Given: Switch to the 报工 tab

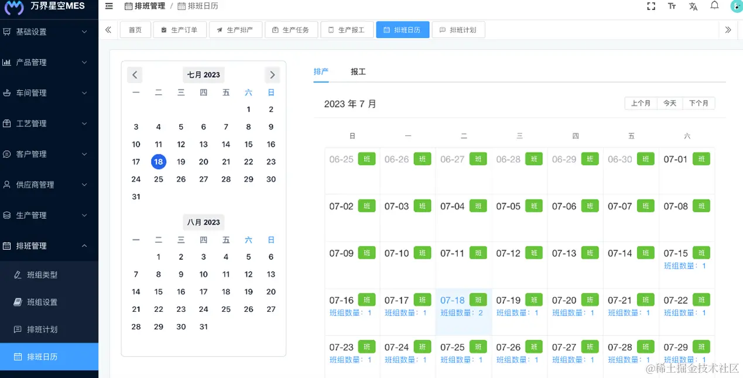Looking at the screenshot, I should point(358,71).
